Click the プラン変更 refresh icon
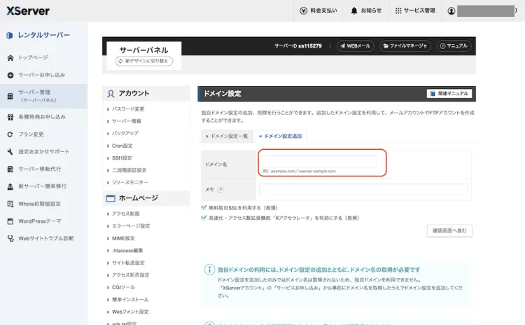Image resolution: width=525 pixels, height=325 pixels. click(10, 134)
